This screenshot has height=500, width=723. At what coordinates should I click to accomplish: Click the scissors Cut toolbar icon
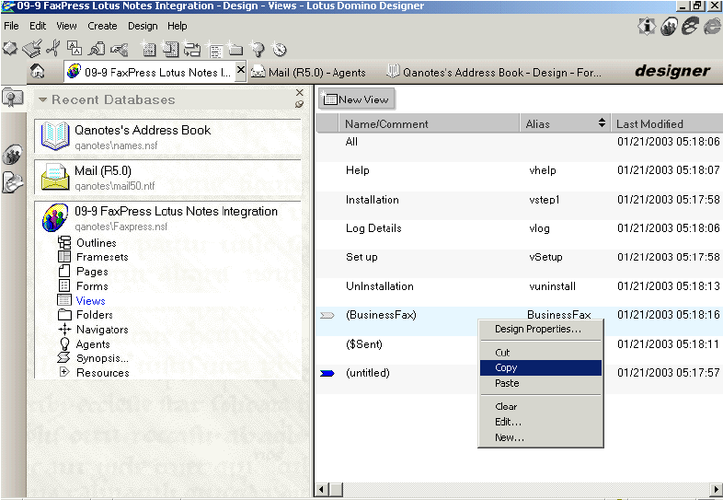point(53,49)
